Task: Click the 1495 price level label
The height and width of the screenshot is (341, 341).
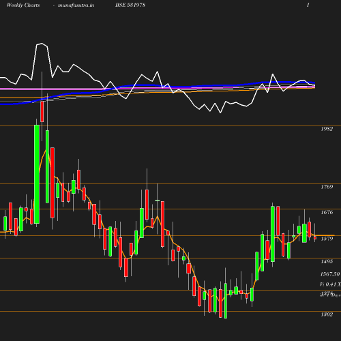Action: coord(327,261)
